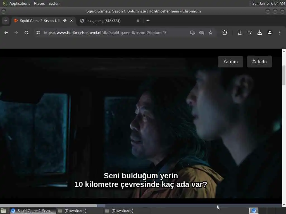Viewport: 286px width, 214px height.
Task: Open the Extensions puzzle icon
Action: pyautogui.click(x=225, y=33)
